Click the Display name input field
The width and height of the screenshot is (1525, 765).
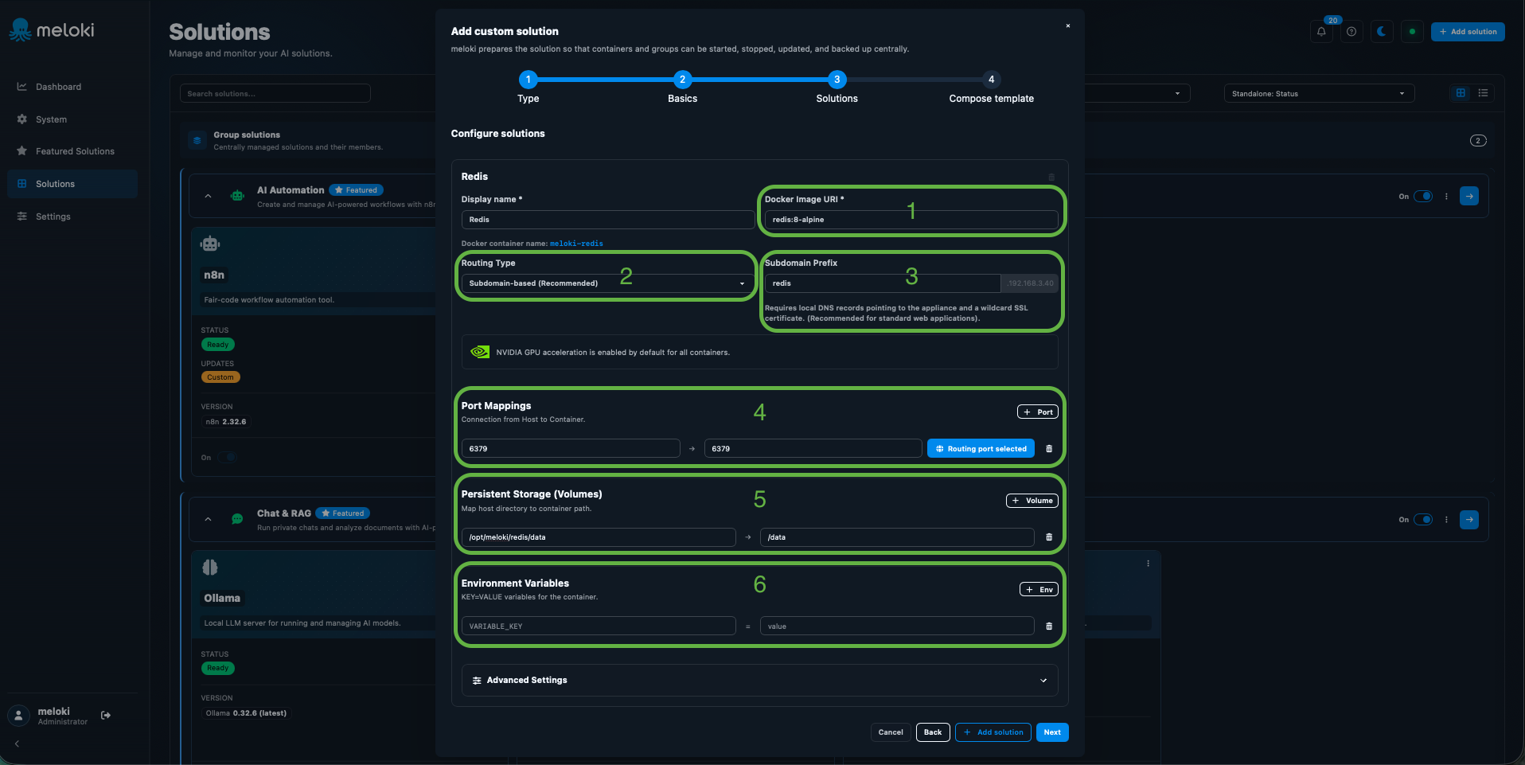[x=608, y=220]
